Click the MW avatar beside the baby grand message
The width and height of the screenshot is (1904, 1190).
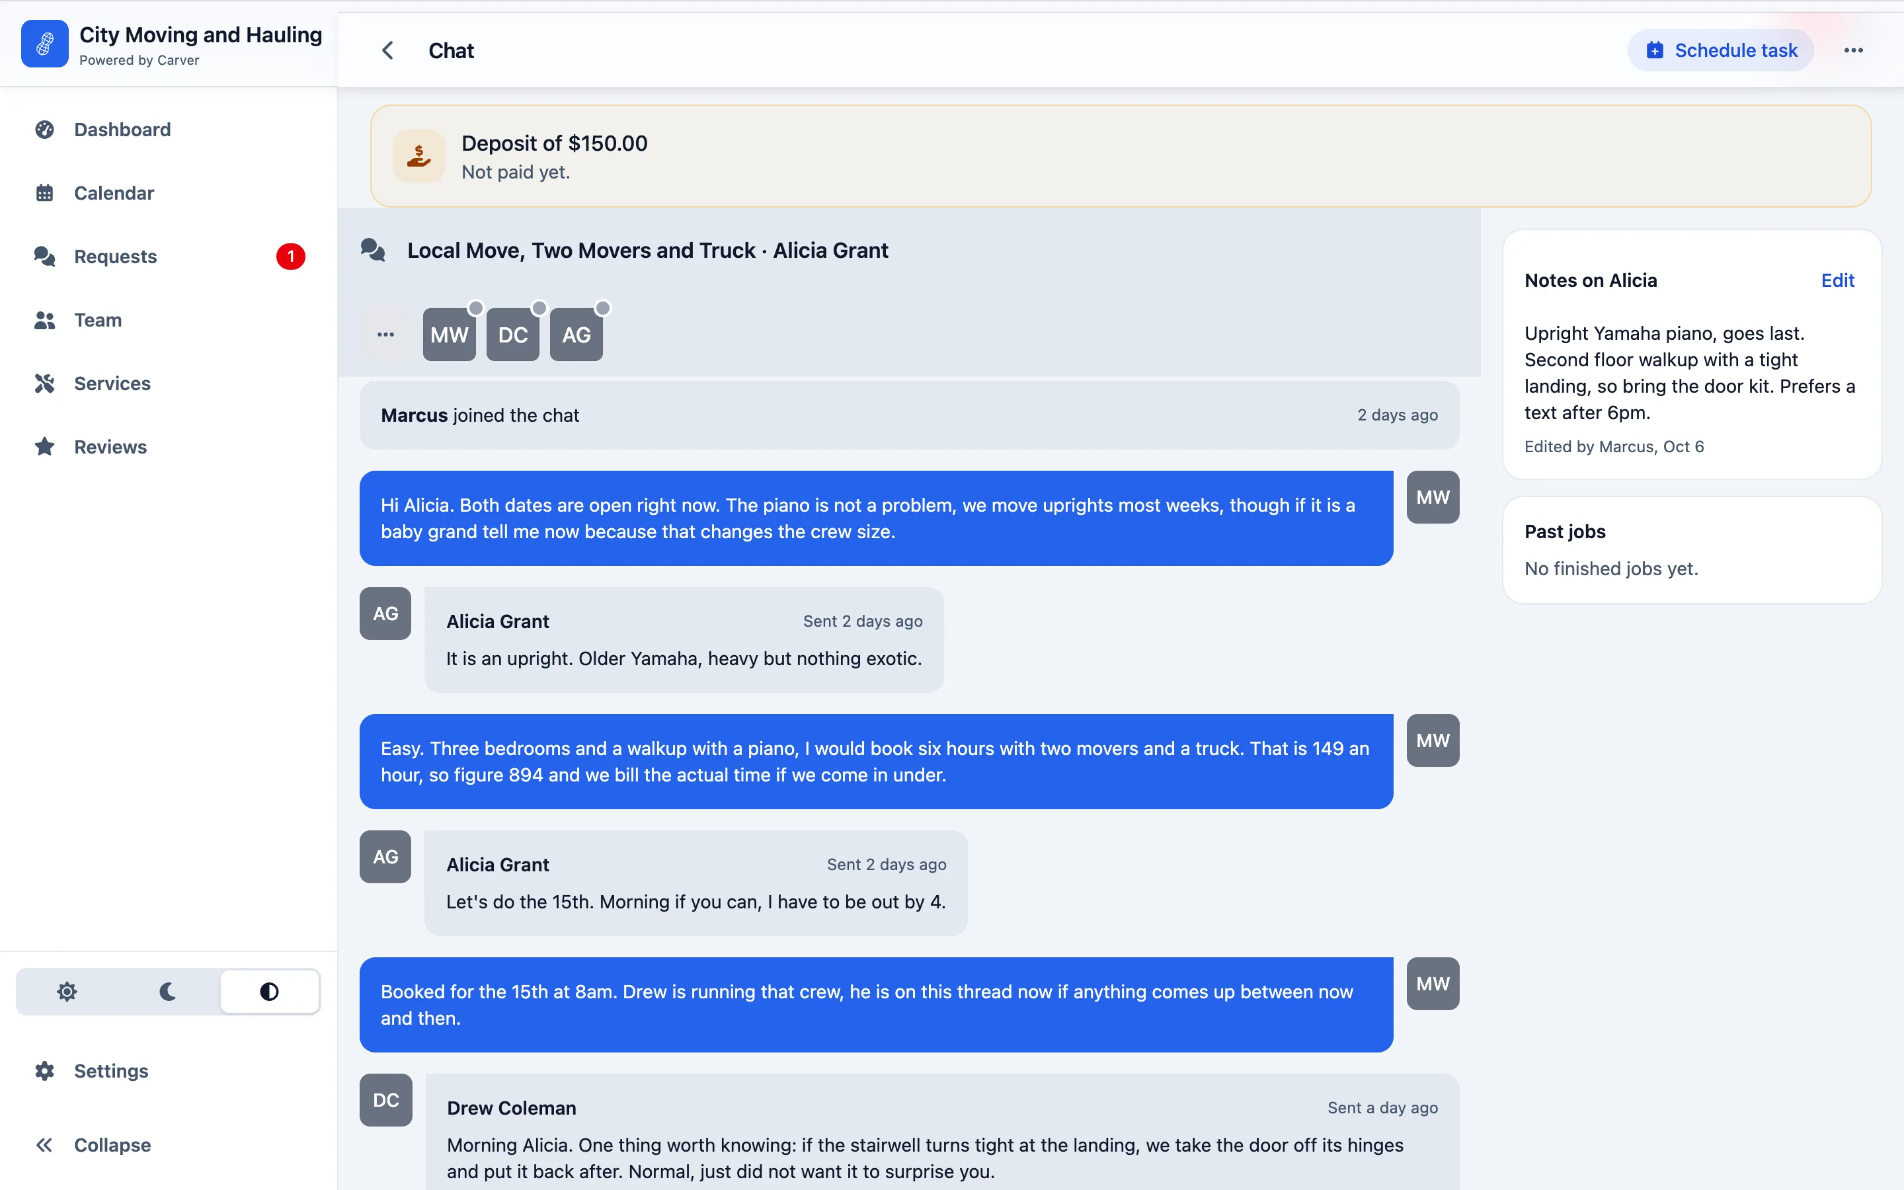(x=1433, y=497)
